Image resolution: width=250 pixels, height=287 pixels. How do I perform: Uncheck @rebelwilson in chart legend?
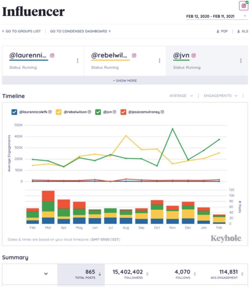[59, 112]
